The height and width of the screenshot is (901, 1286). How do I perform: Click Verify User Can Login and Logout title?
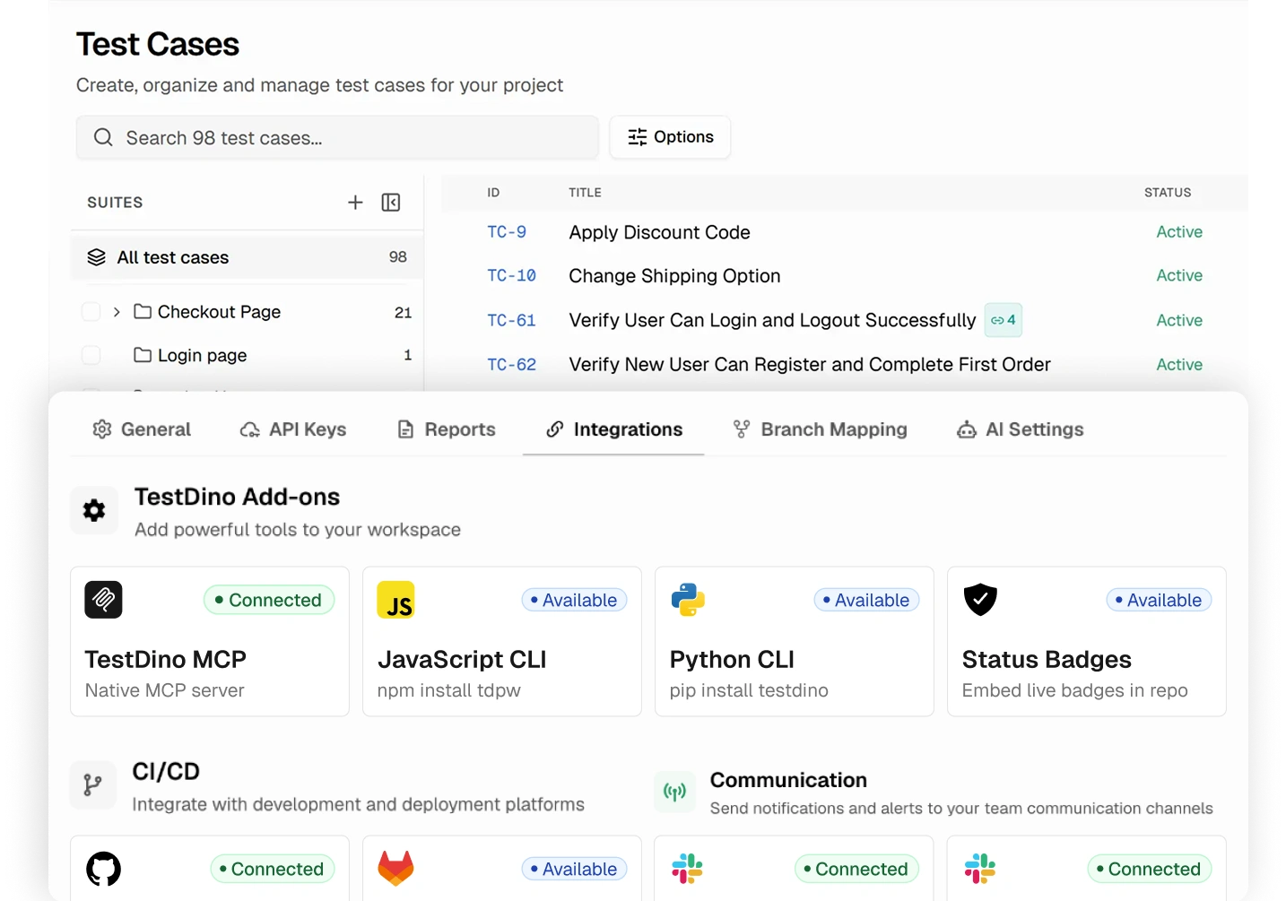772,320
